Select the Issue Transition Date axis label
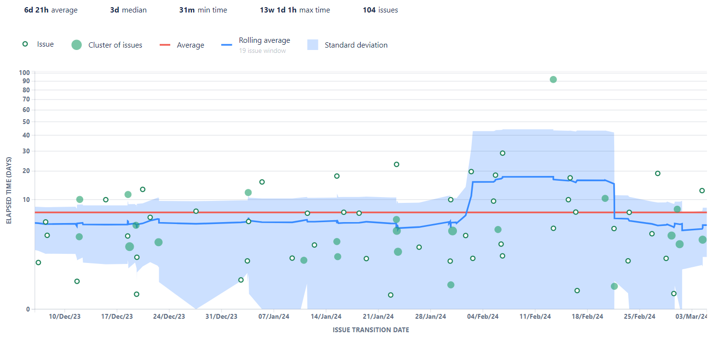 370,330
